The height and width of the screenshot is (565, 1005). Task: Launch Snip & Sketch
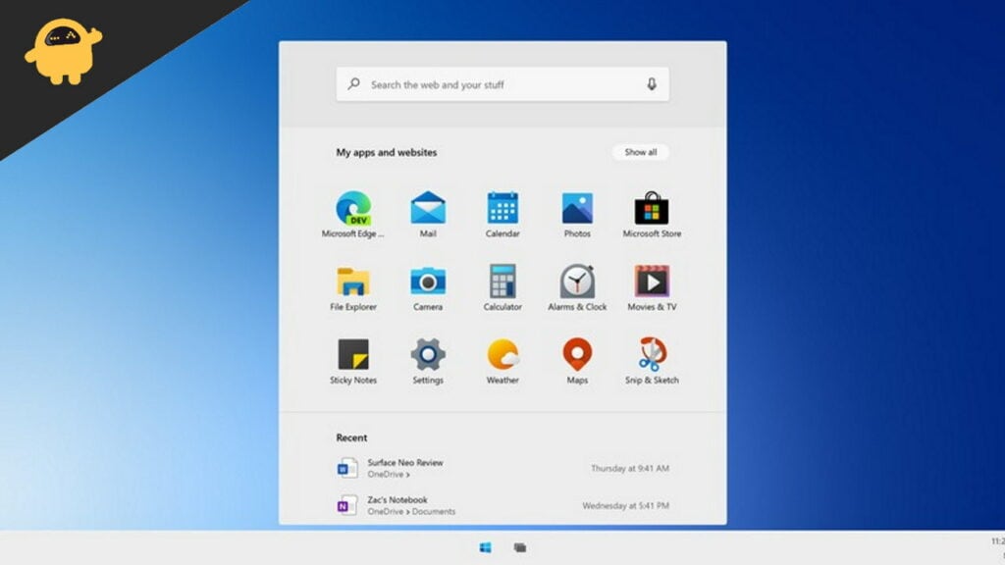[x=651, y=355]
